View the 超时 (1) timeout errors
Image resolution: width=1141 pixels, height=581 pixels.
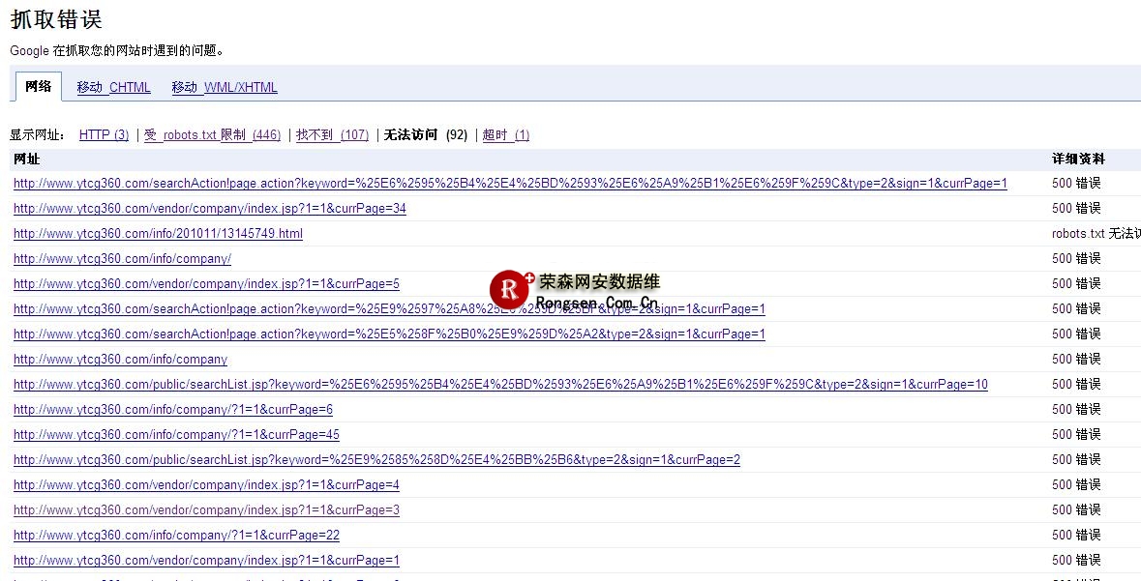[x=505, y=134]
